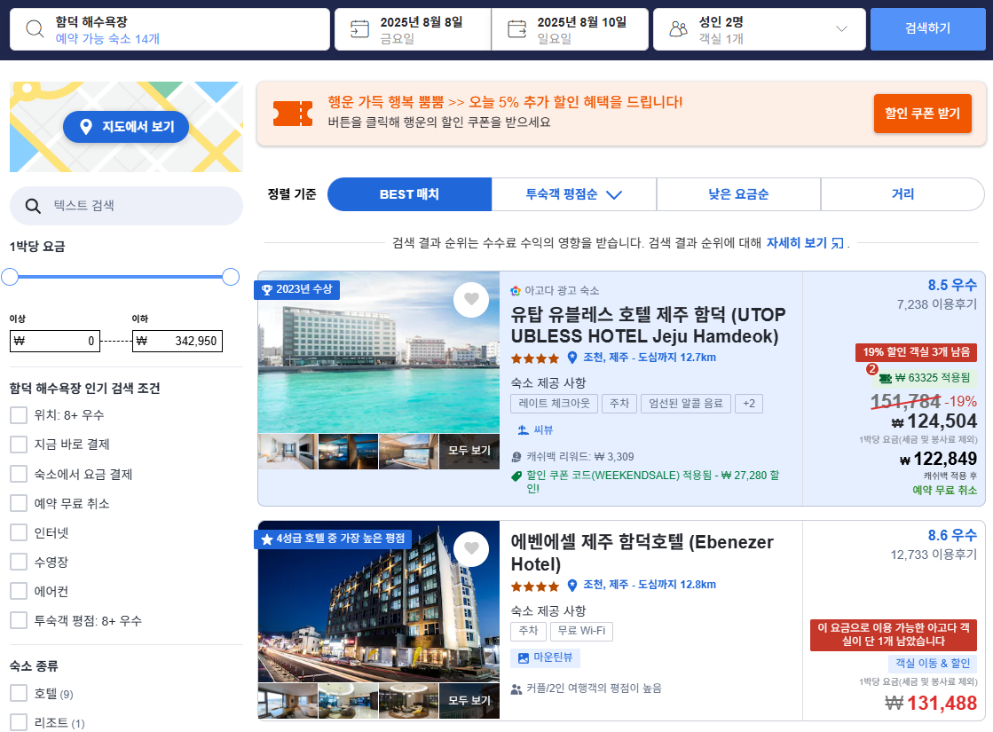Click the 텍스트 검색 input field
The width and height of the screenshot is (993, 732).
tap(127, 206)
